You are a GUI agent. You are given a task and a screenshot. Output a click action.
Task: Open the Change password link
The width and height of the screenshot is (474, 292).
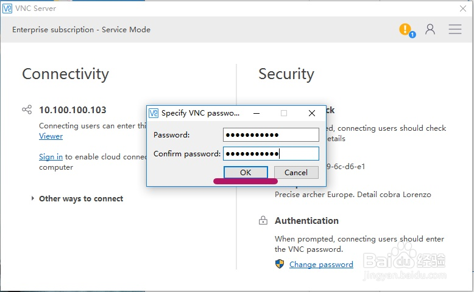(x=321, y=265)
